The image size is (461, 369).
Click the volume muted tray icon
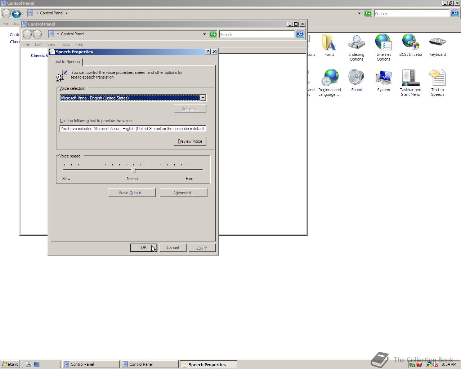pos(435,364)
